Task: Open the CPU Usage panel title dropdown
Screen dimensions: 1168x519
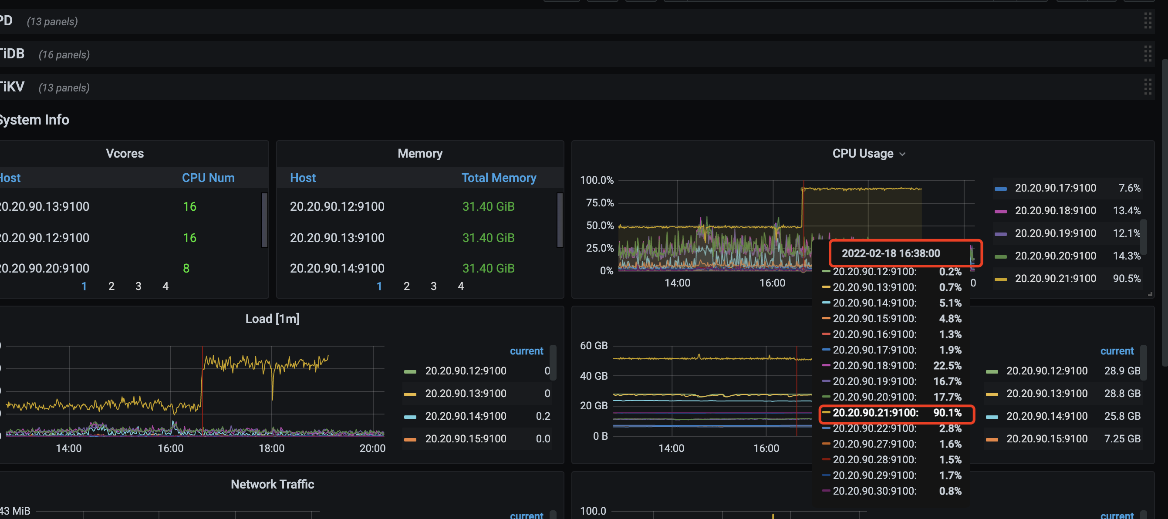Action: pos(868,154)
